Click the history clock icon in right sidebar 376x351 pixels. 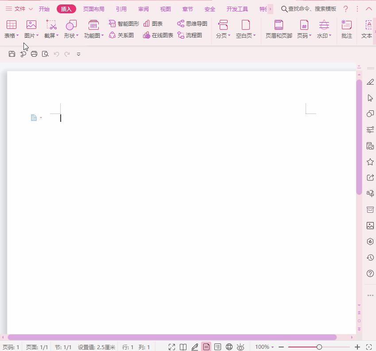(370, 257)
